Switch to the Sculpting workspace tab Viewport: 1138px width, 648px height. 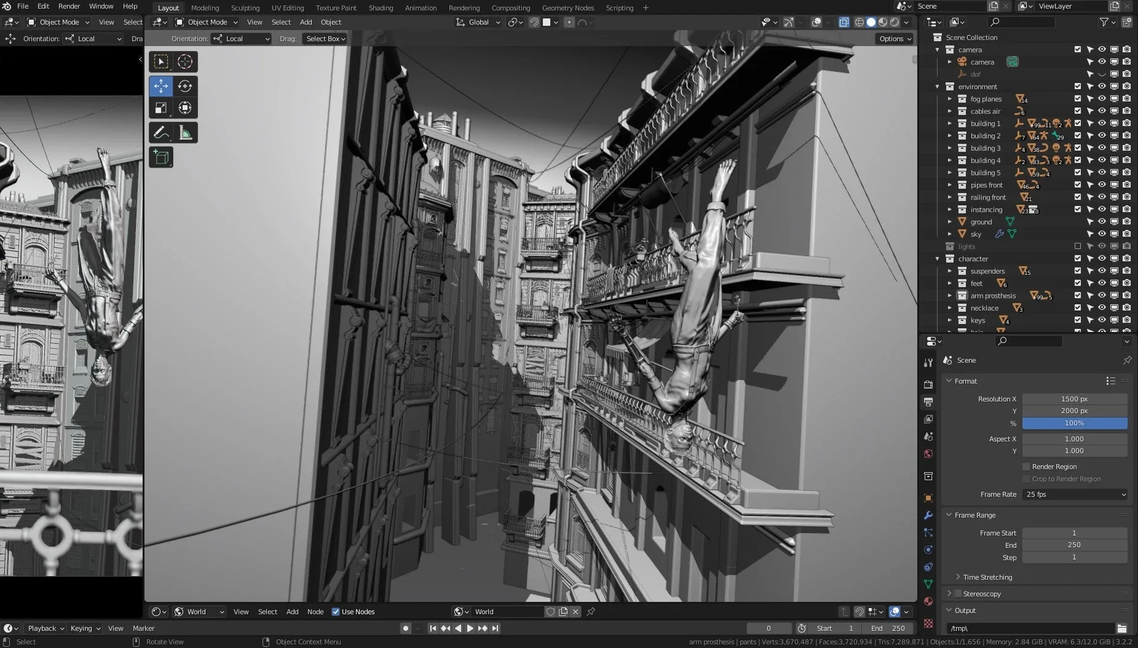coord(245,8)
